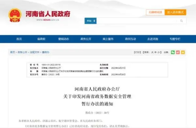Open the 本站 search scope dropdown

[x=91, y=21]
